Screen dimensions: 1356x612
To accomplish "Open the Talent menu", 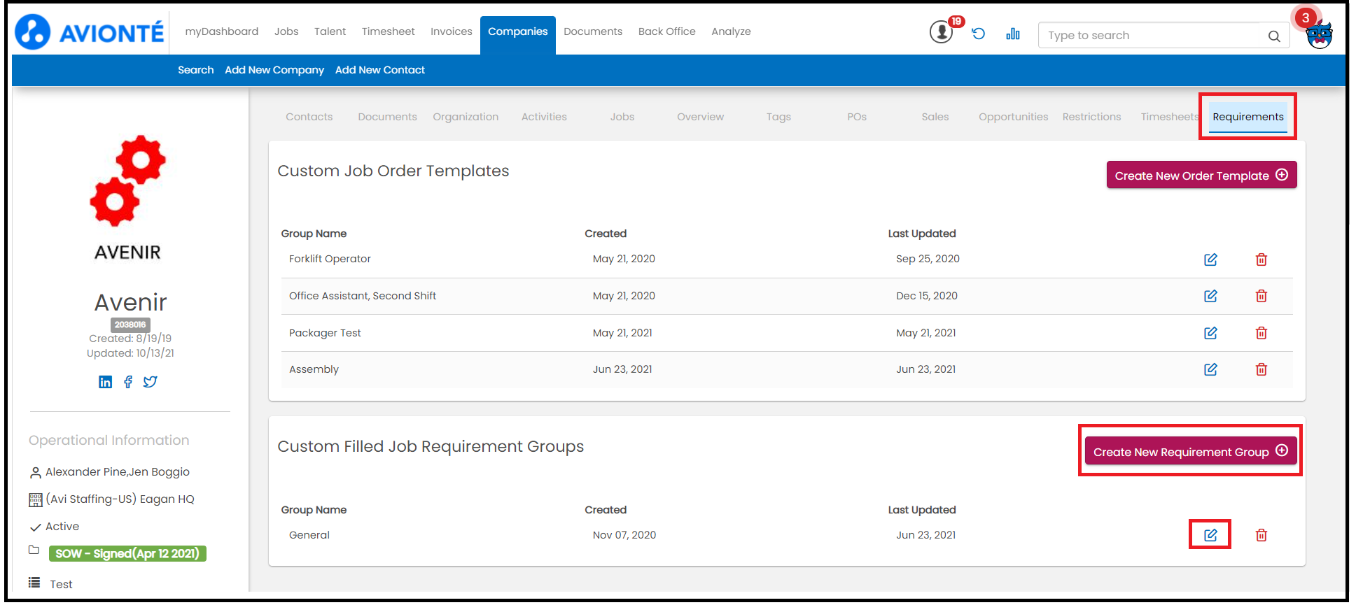I will [330, 31].
